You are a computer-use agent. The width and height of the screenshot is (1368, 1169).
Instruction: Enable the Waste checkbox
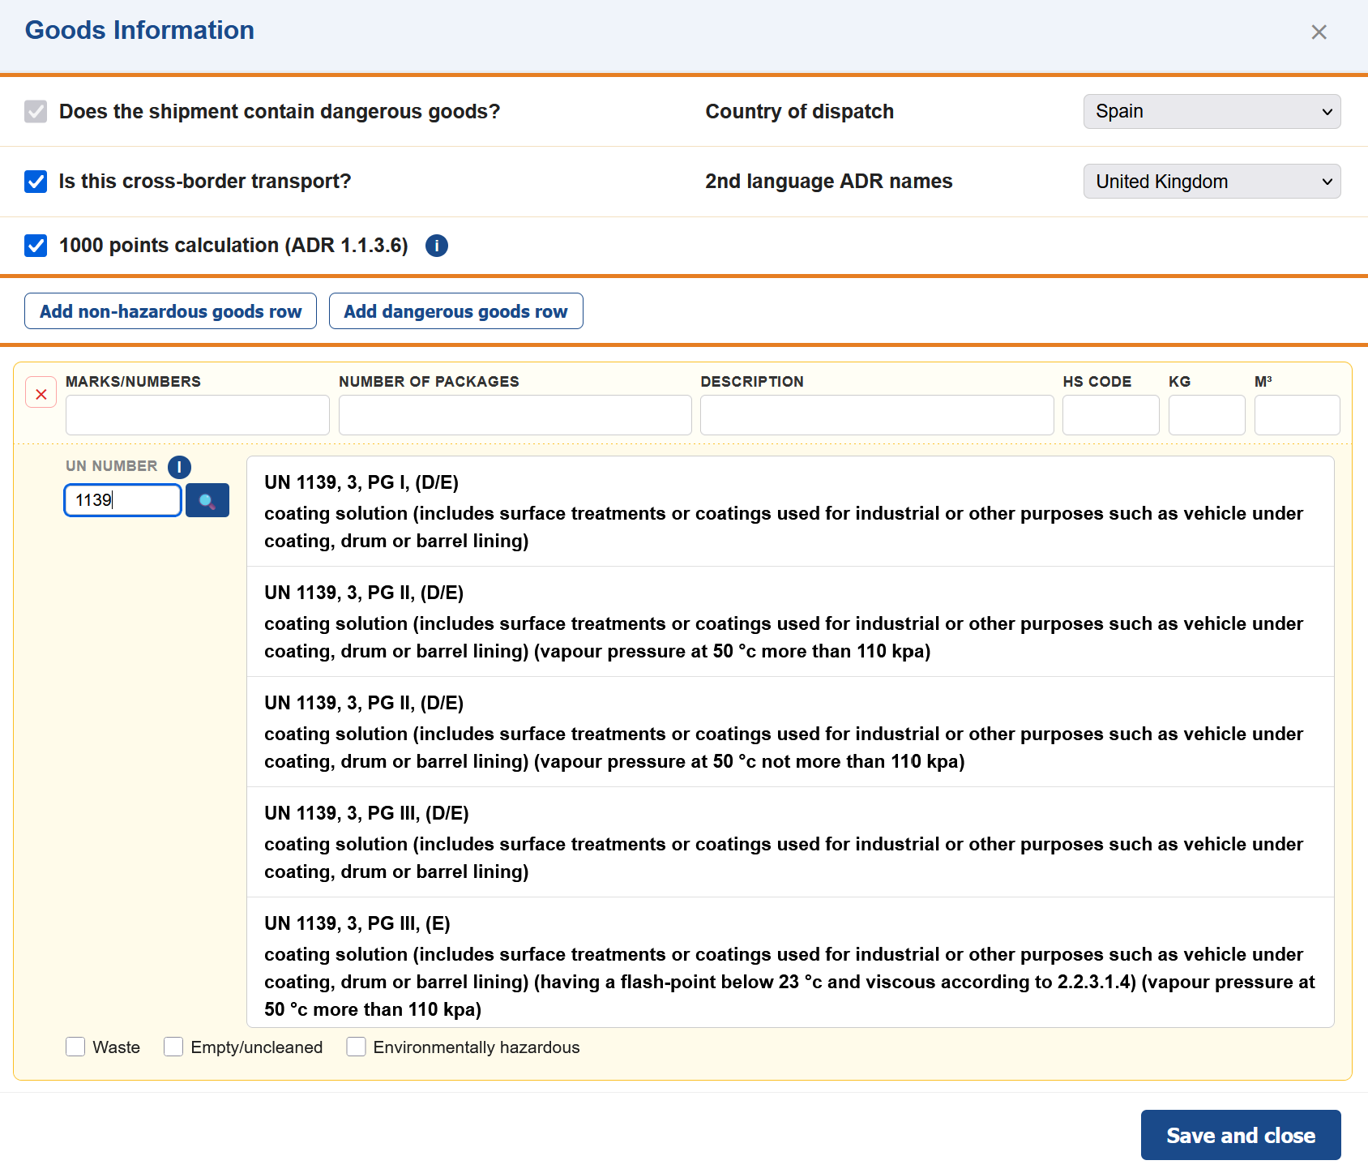click(x=76, y=1047)
